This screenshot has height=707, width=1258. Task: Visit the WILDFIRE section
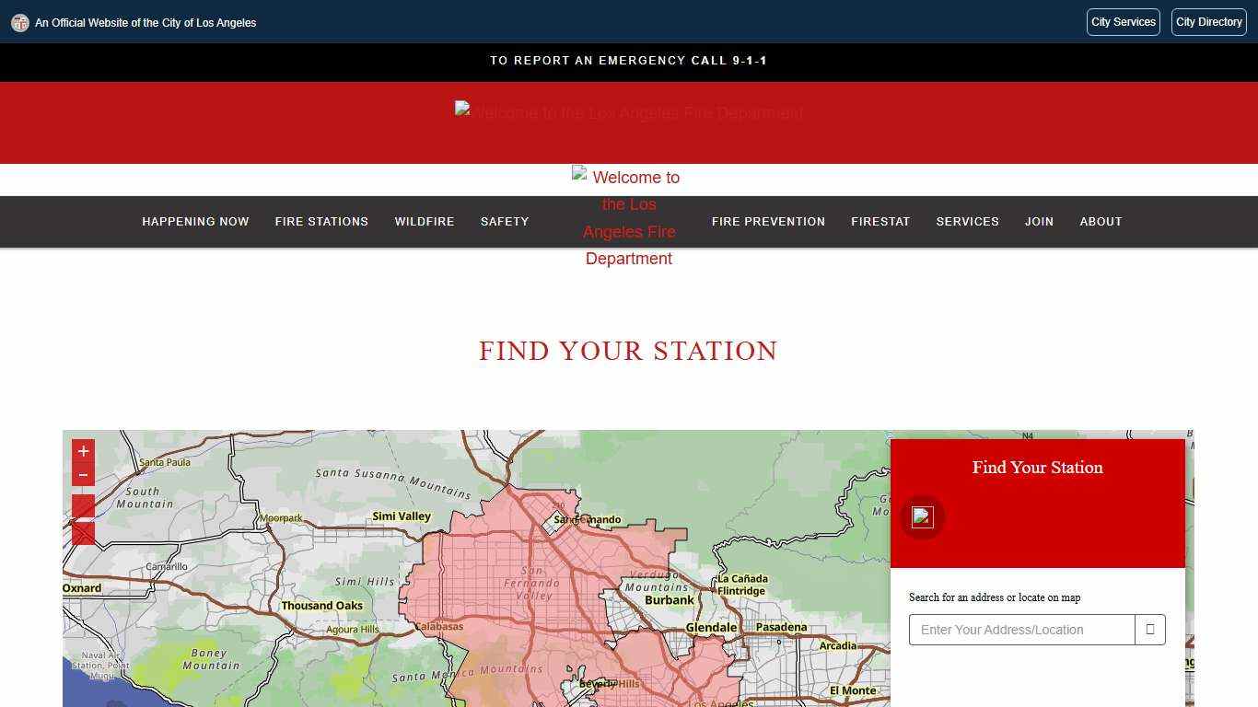click(425, 221)
